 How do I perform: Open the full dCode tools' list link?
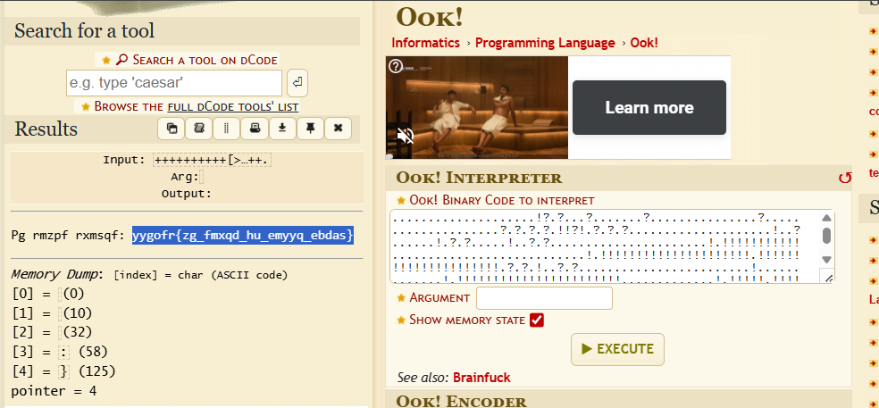coord(232,106)
